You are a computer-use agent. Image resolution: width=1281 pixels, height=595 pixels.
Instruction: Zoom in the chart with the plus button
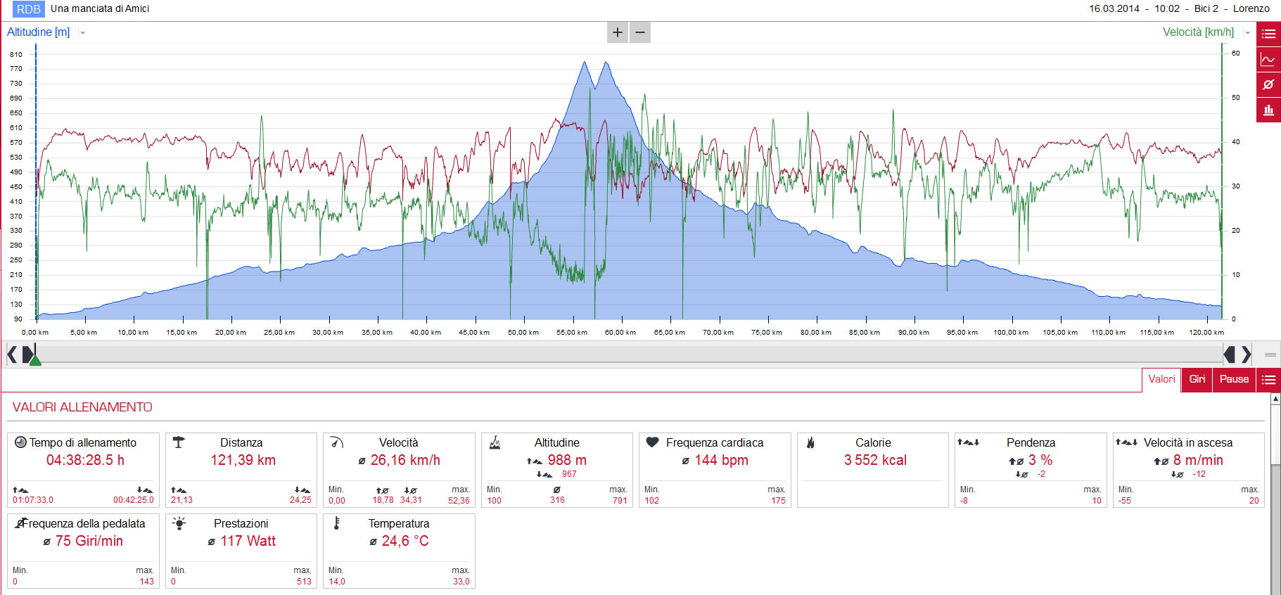pyautogui.click(x=618, y=32)
